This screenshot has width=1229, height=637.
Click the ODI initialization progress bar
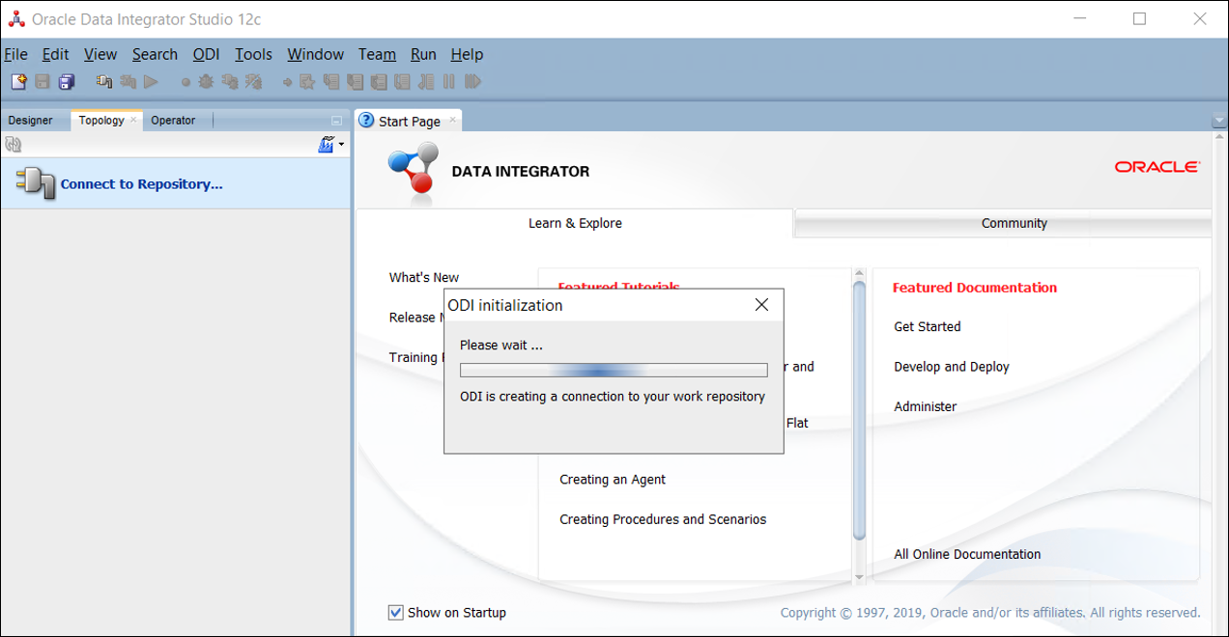(x=614, y=371)
